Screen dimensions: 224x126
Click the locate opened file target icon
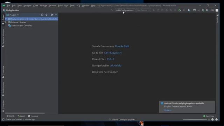tap(42, 15)
